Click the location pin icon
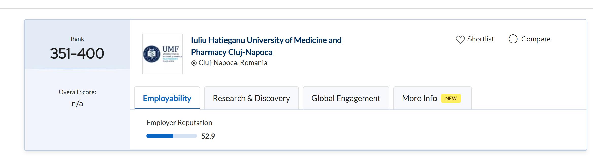Image resolution: width=593 pixels, height=164 pixels. click(194, 63)
